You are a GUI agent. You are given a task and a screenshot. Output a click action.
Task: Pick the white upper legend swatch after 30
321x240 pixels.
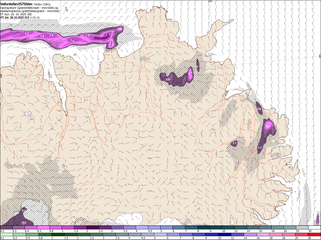click(314, 227)
